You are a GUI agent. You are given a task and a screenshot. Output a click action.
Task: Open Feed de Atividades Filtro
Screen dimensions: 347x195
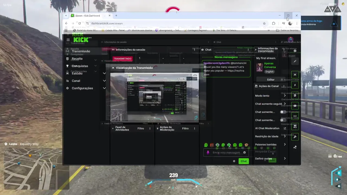pyautogui.click(x=141, y=128)
